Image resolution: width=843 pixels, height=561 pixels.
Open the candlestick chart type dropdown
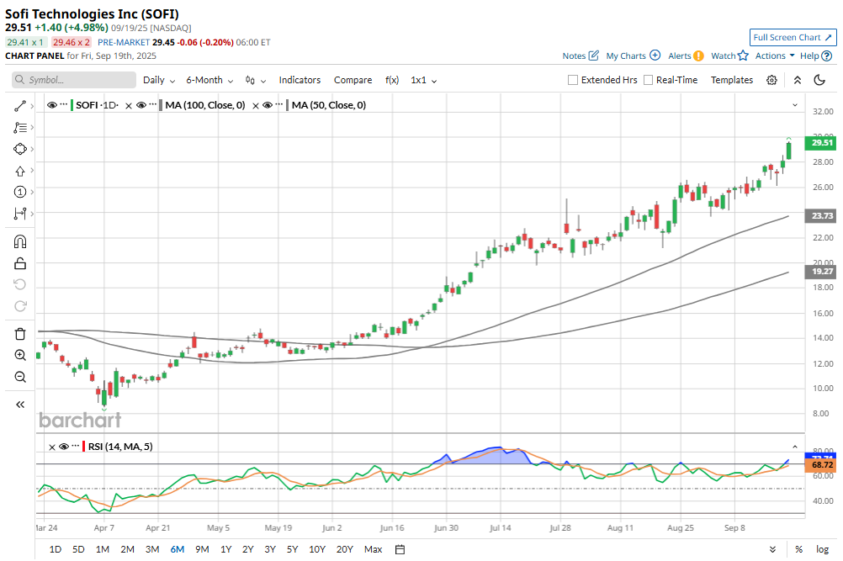pos(256,80)
